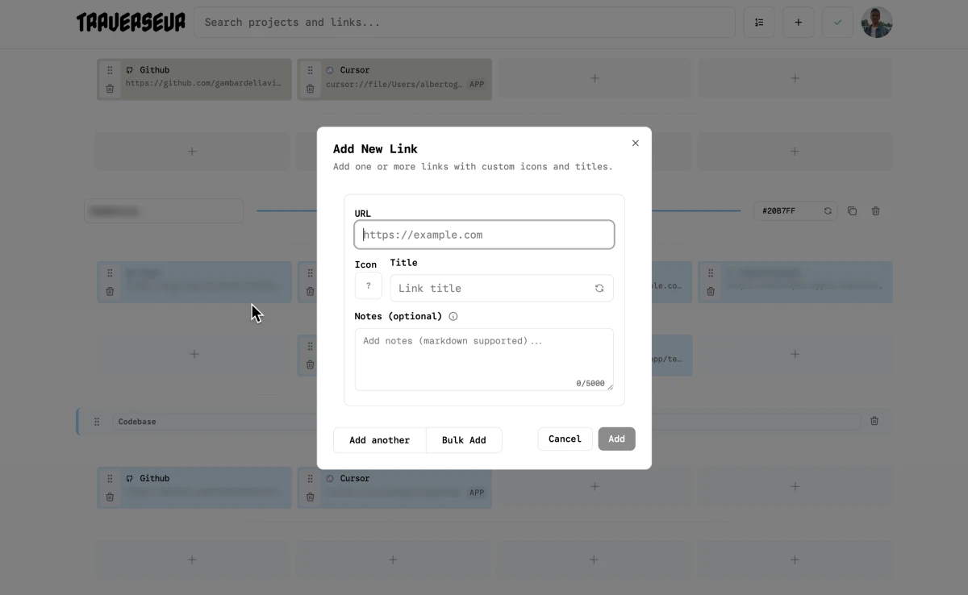Image resolution: width=968 pixels, height=595 pixels.
Task: Click the copy icon beside color field
Action: [x=852, y=211]
